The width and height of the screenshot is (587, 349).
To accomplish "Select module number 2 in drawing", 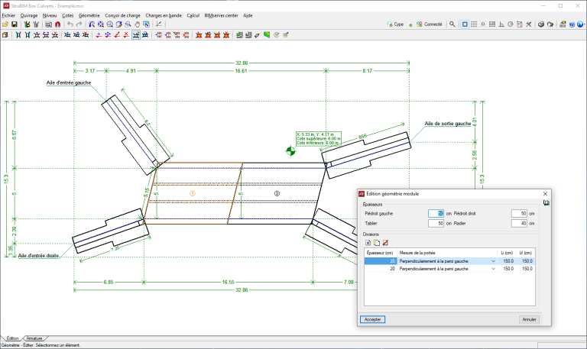I will pyautogui.click(x=277, y=193).
